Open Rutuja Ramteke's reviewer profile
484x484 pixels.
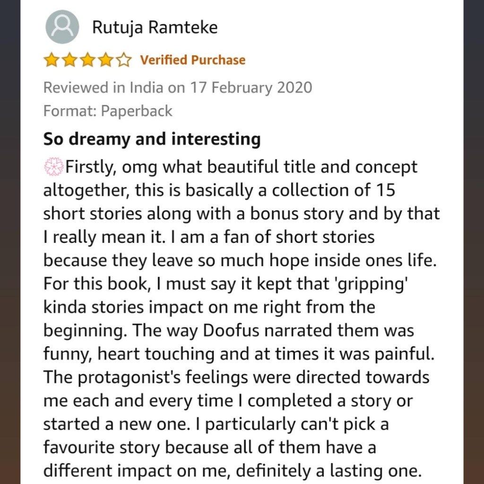tap(155, 27)
